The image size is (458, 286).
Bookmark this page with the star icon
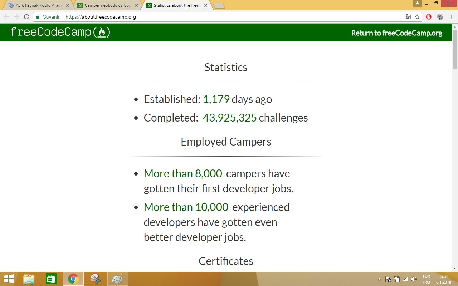(417, 17)
